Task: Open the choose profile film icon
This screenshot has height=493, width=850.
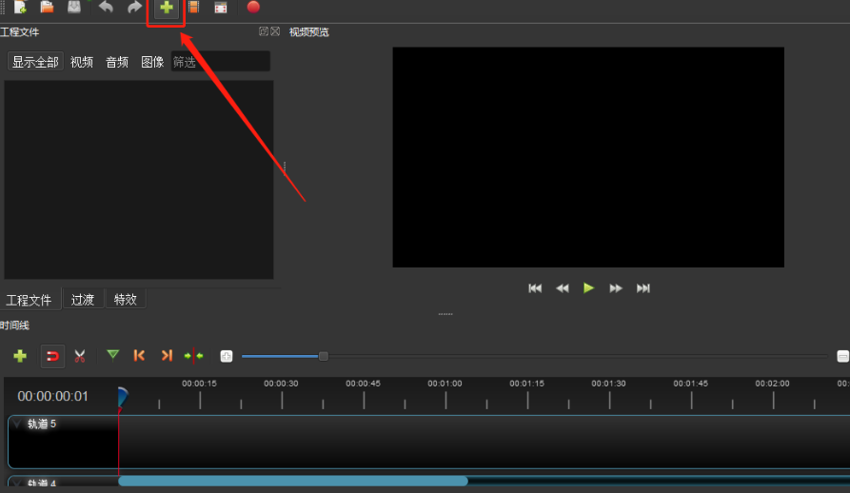Action: 193,7
